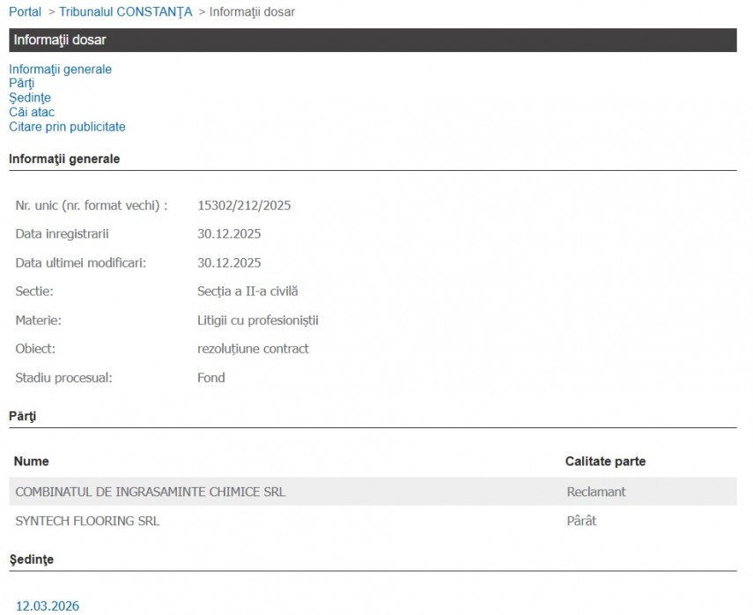Click the dark Informații dosar header bar
The image size is (753, 615).
[x=373, y=40]
